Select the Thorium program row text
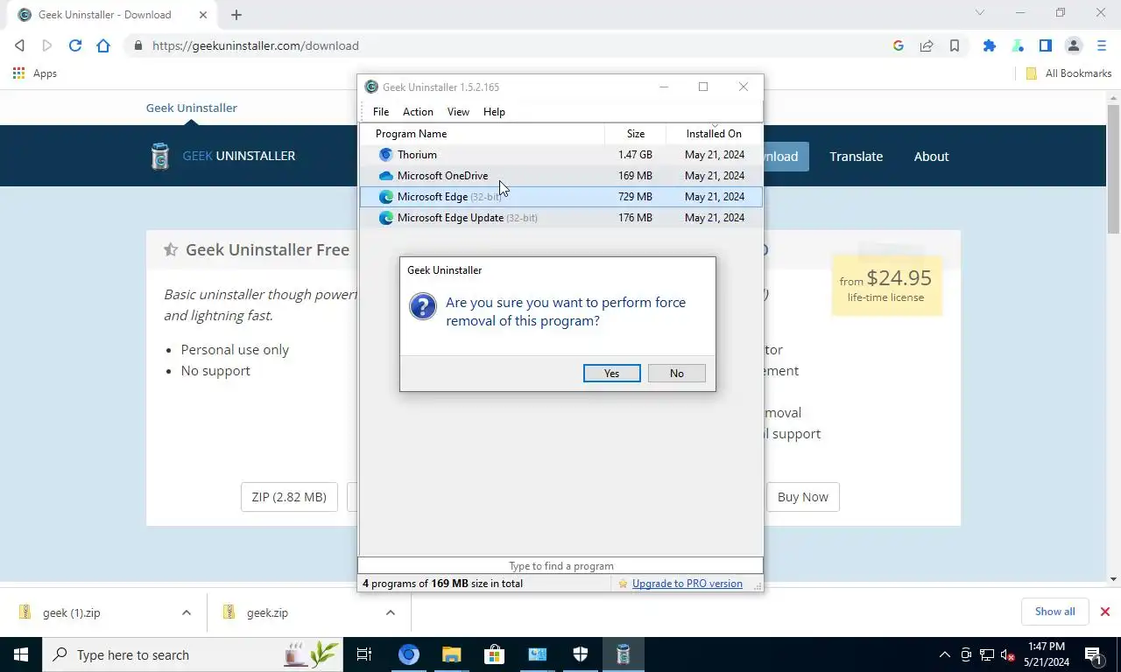This screenshot has height=672, width=1121. 417,155
